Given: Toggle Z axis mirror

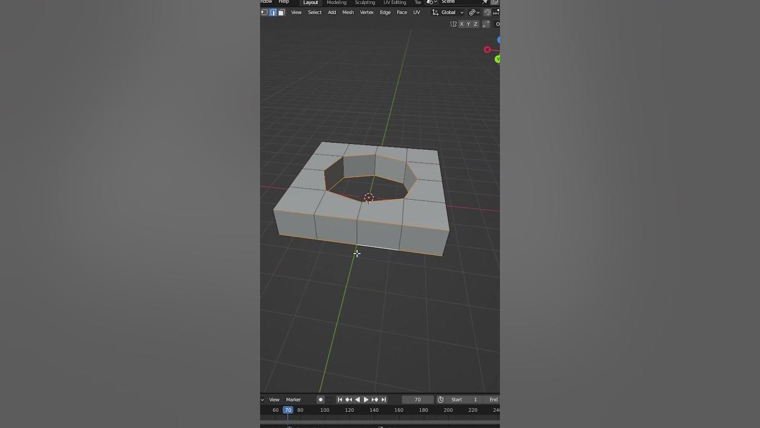Looking at the screenshot, I should [476, 24].
